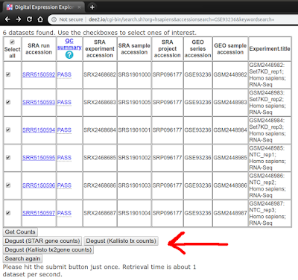Viewport: 298px width, 280px height.
Task: Uncheck the checkbox for SRR5150592
Action: 8,74
